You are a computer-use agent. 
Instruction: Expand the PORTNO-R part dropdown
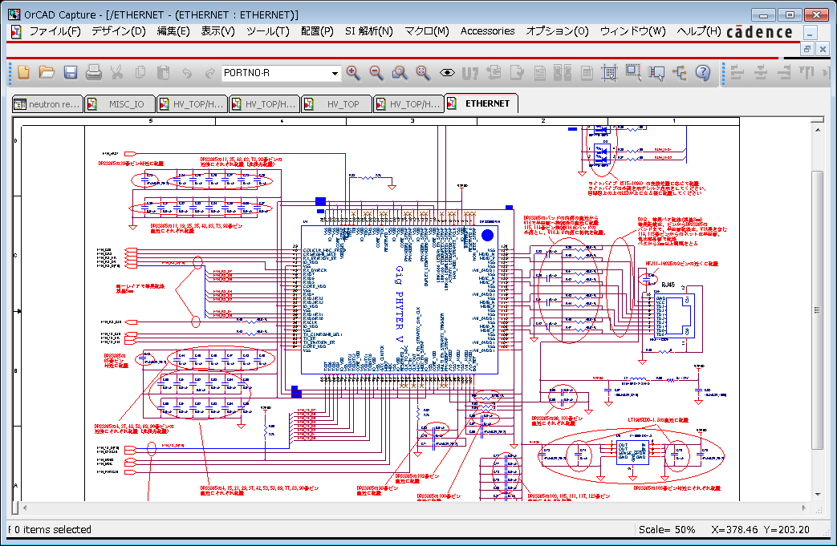[335, 73]
